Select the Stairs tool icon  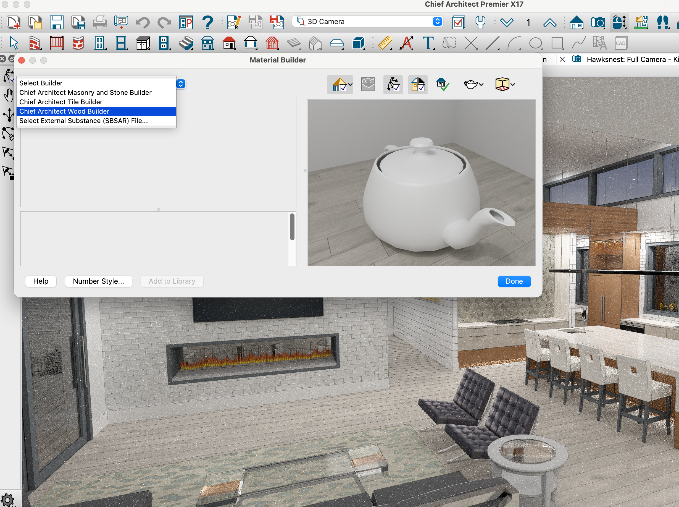click(186, 43)
